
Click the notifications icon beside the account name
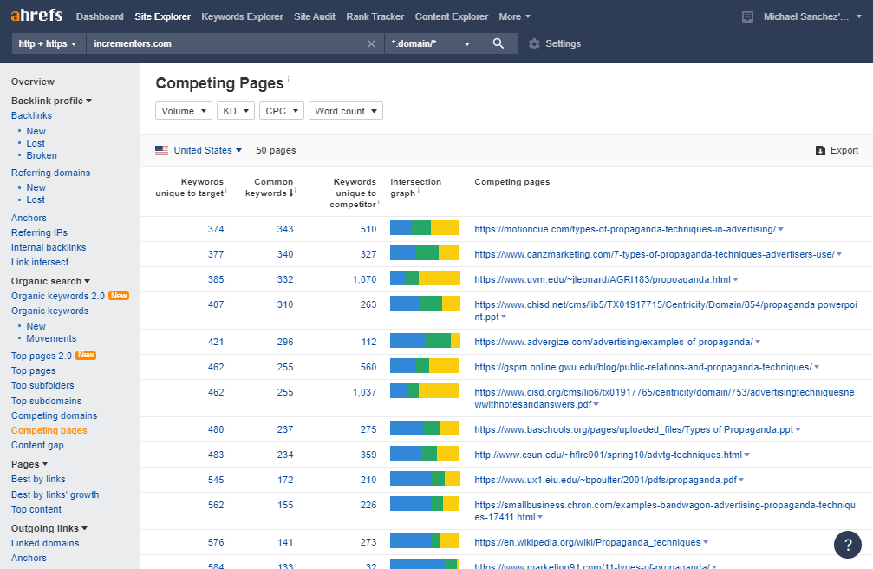click(x=748, y=16)
